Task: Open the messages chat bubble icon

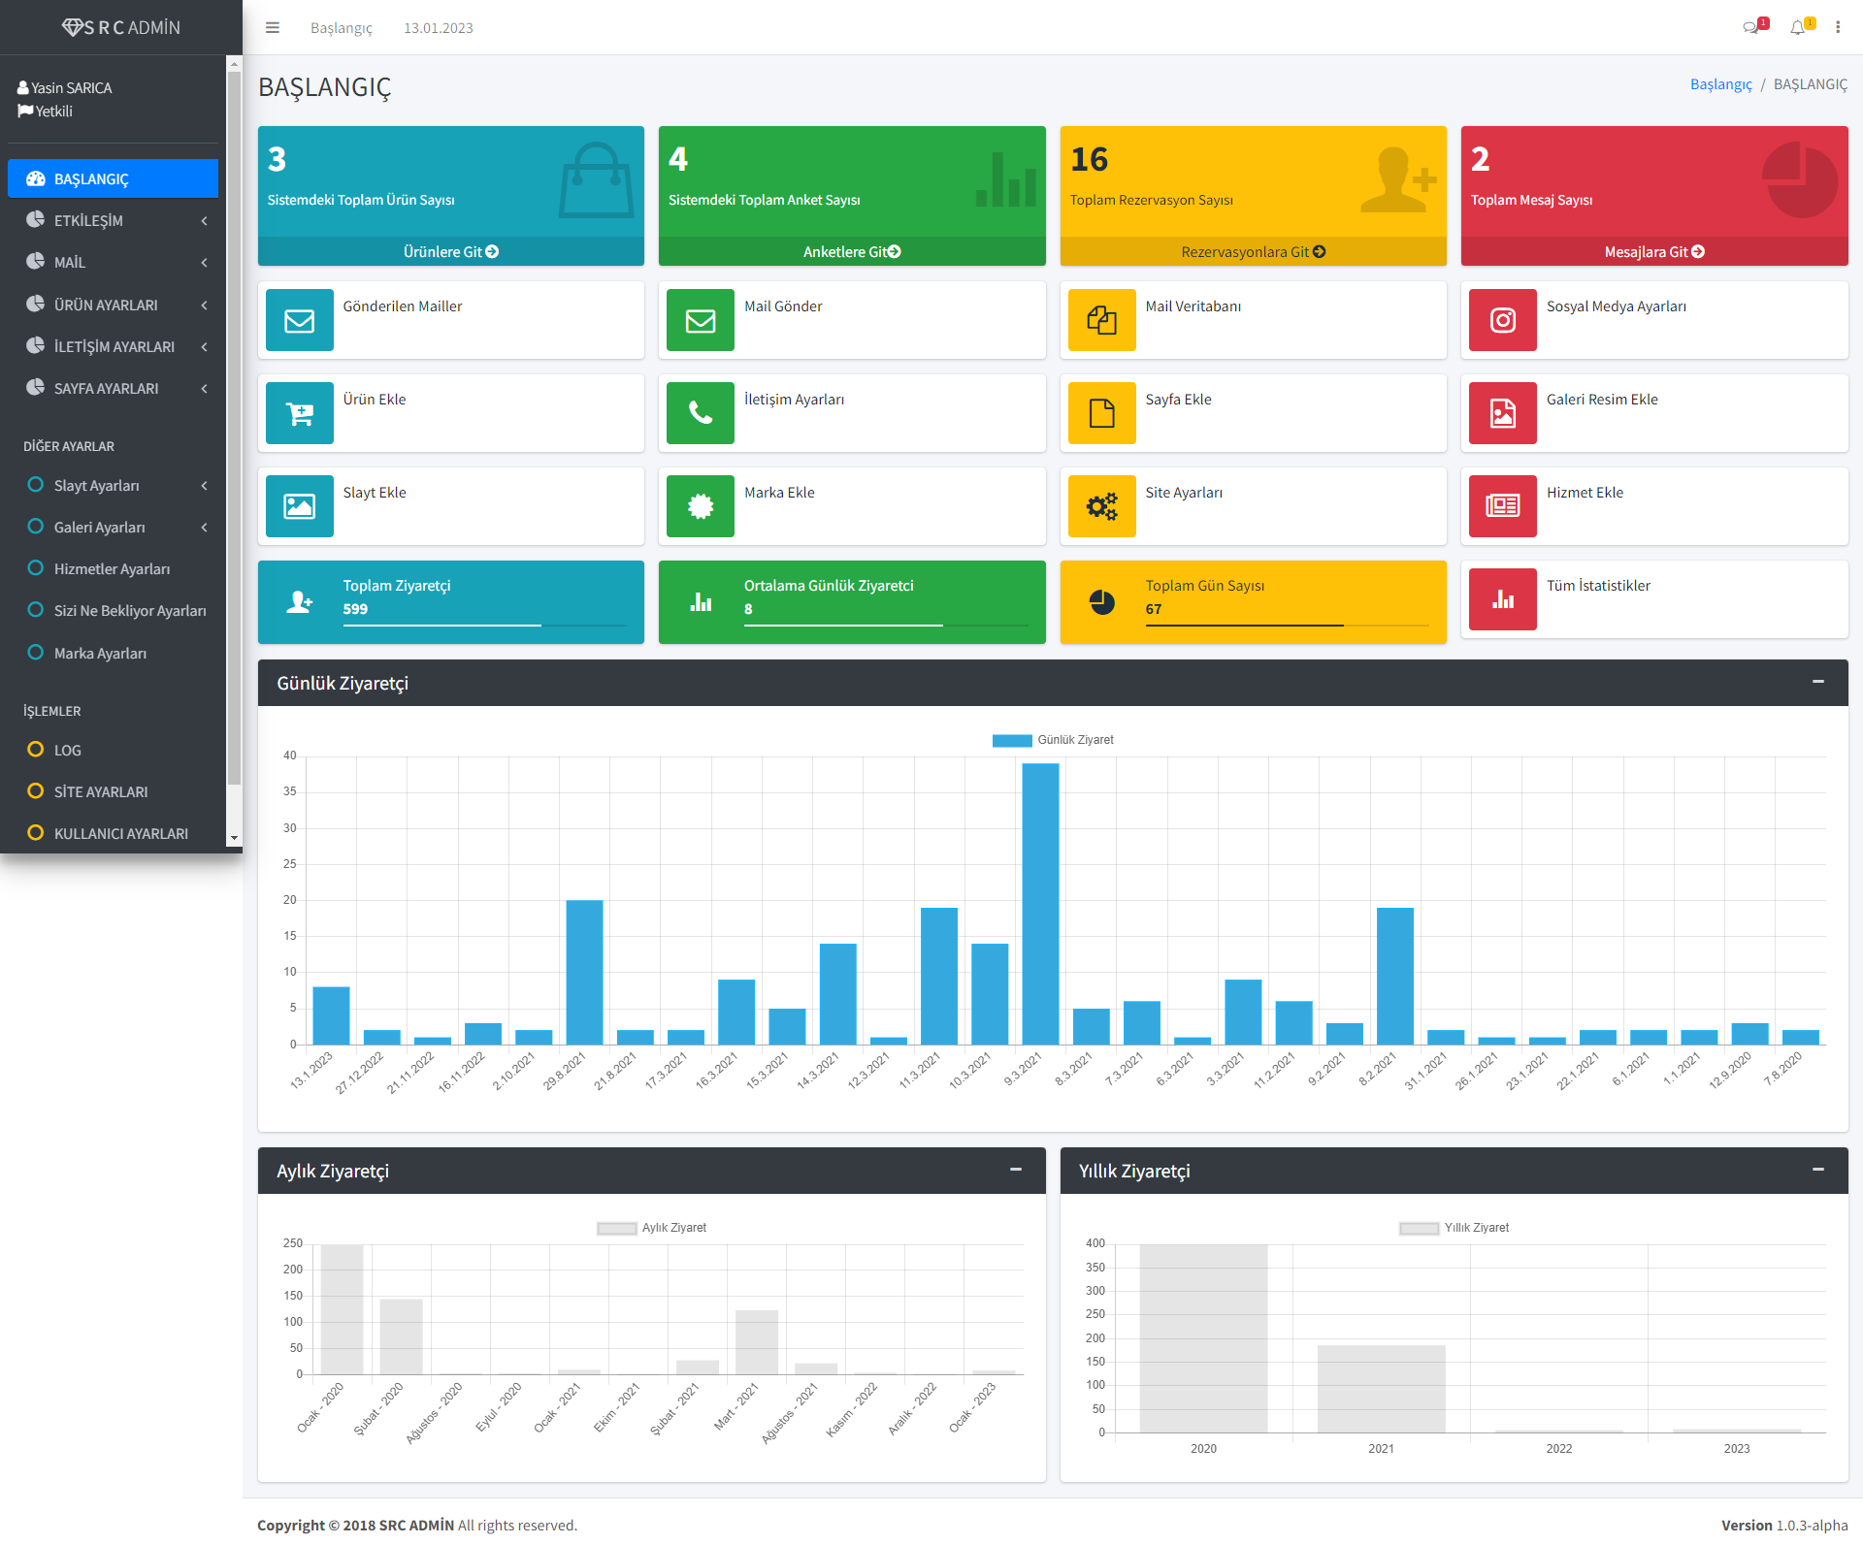Action: [x=1750, y=28]
